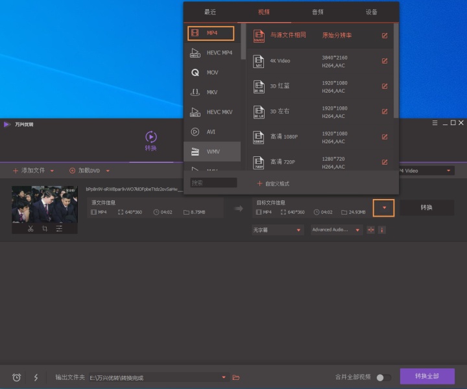Switch to 视频 tab
The height and width of the screenshot is (389, 467).
click(x=264, y=12)
